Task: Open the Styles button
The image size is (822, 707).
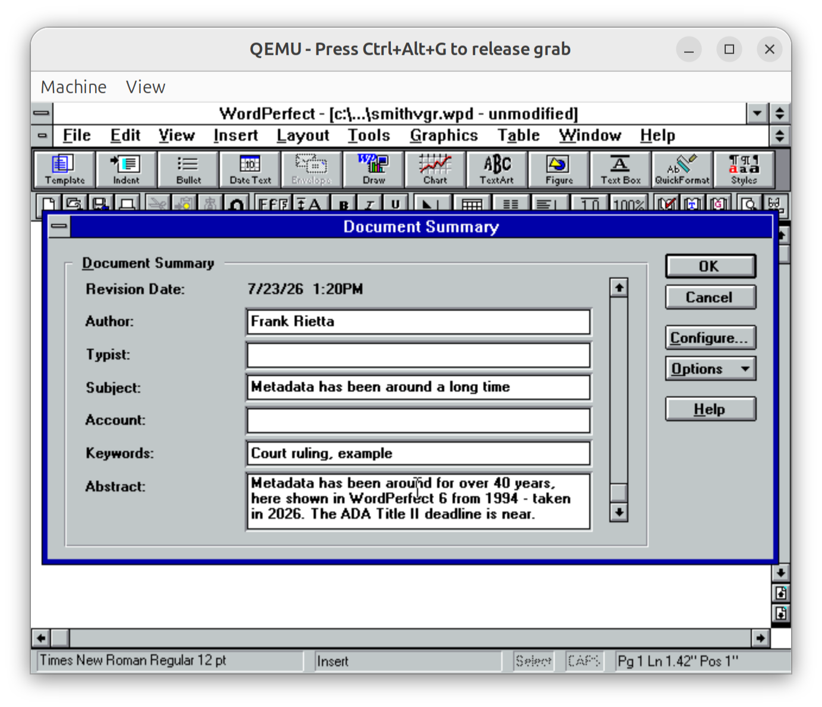Action: pyautogui.click(x=744, y=169)
